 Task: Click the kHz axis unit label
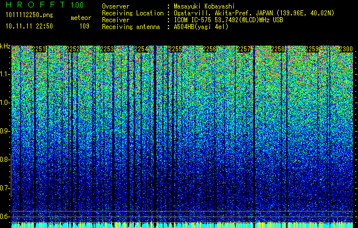tap(5, 46)
